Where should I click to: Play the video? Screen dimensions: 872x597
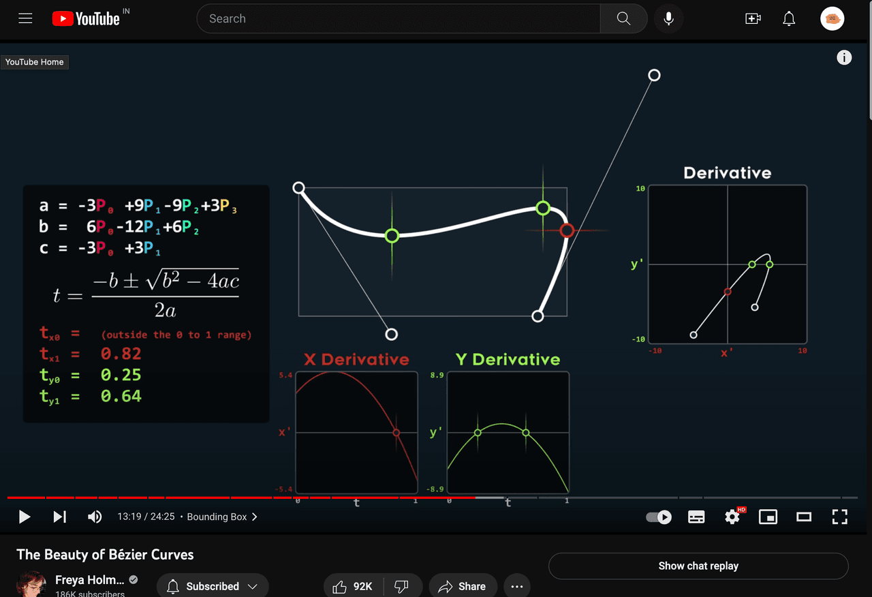(25, 517)
